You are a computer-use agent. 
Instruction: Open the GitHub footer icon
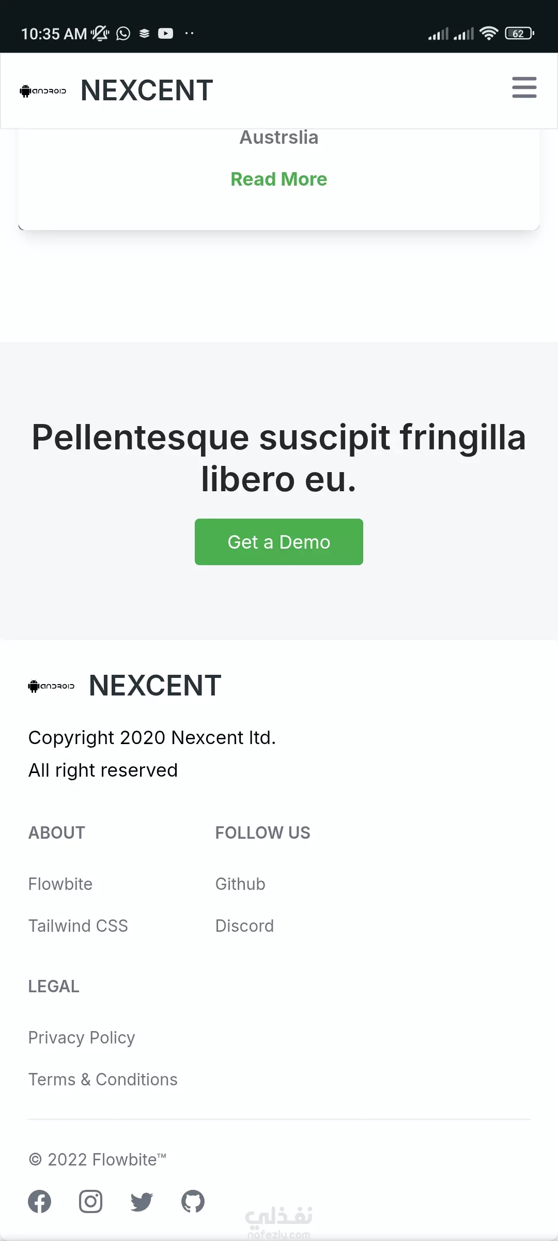pyautogui.click(x=193, y=1201)
